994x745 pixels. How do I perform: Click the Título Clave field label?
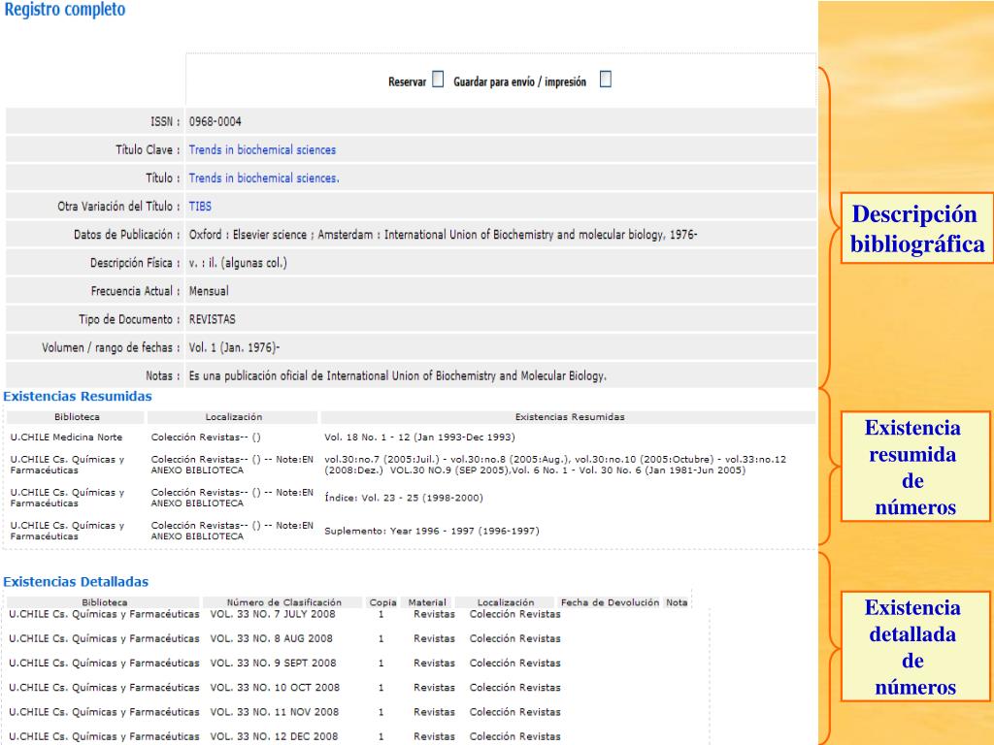(x=148, y=150)
